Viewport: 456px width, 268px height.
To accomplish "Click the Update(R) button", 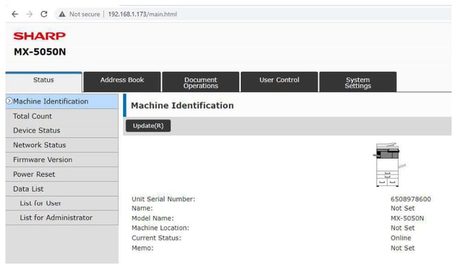I will tap(148, 126).
